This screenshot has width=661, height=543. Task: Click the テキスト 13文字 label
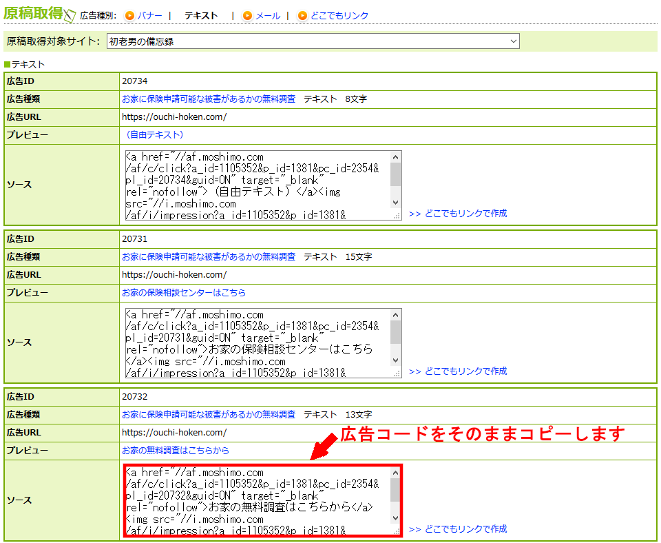coord(337,415)
